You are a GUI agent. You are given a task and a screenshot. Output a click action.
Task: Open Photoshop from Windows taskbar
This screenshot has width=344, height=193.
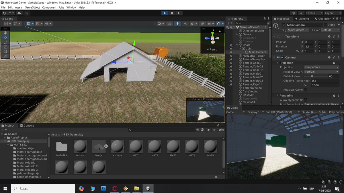click(103, 188)
